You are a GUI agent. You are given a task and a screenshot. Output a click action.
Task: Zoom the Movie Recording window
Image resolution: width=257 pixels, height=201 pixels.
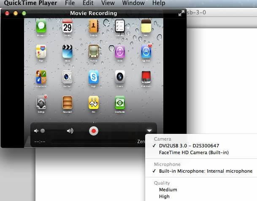(24, 13)
